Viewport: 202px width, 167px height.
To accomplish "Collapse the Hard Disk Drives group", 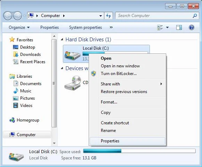I will [x=62, y=39].
